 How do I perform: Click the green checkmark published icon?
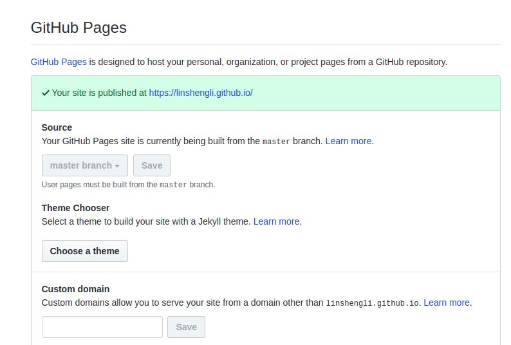pos(46,93)
